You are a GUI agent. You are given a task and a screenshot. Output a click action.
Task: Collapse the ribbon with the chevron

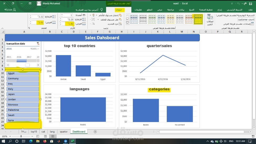[2, 28]
